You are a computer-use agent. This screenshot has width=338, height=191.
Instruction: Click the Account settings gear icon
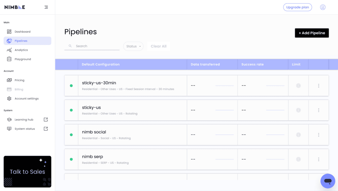point(9,99)
